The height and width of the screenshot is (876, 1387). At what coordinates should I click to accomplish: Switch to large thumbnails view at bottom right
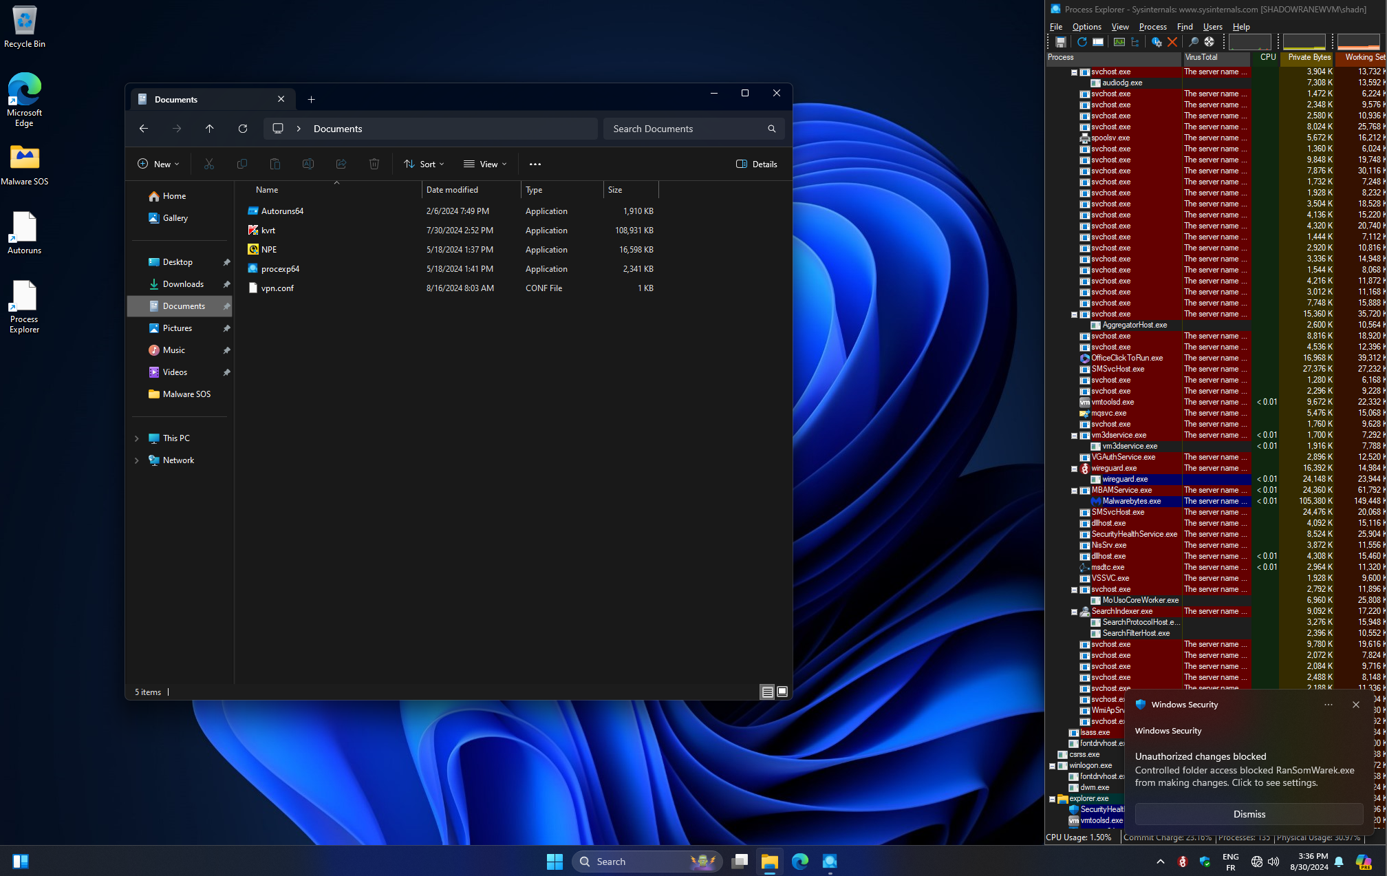tap(782, 692)
